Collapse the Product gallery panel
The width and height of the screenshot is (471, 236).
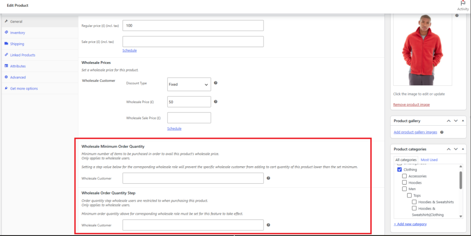463,121
